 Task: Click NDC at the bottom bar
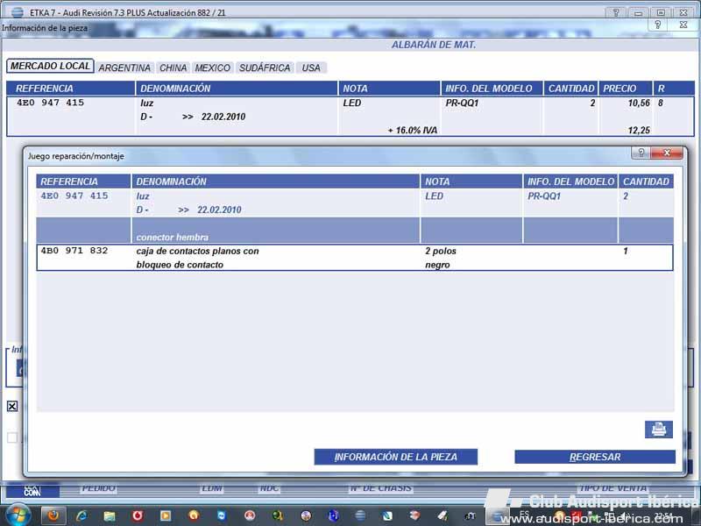coord(269,488)
